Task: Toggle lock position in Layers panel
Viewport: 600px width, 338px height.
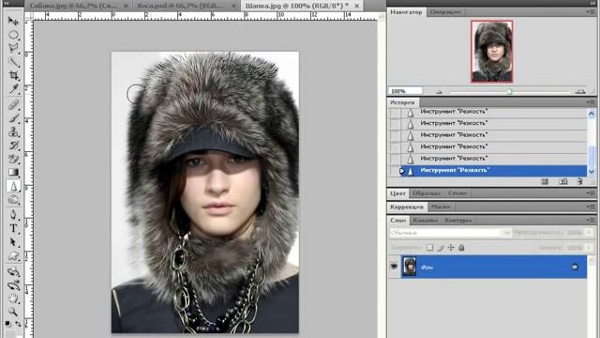Action: point(451,248)
